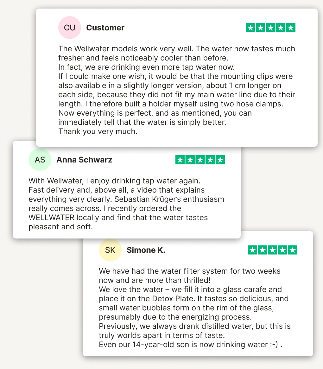Open the "Customer" reviewer name
The height and width of the screenshot is (369, 323).
[105, 28]
